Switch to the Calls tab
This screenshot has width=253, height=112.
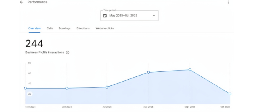[x=50, y=28]
